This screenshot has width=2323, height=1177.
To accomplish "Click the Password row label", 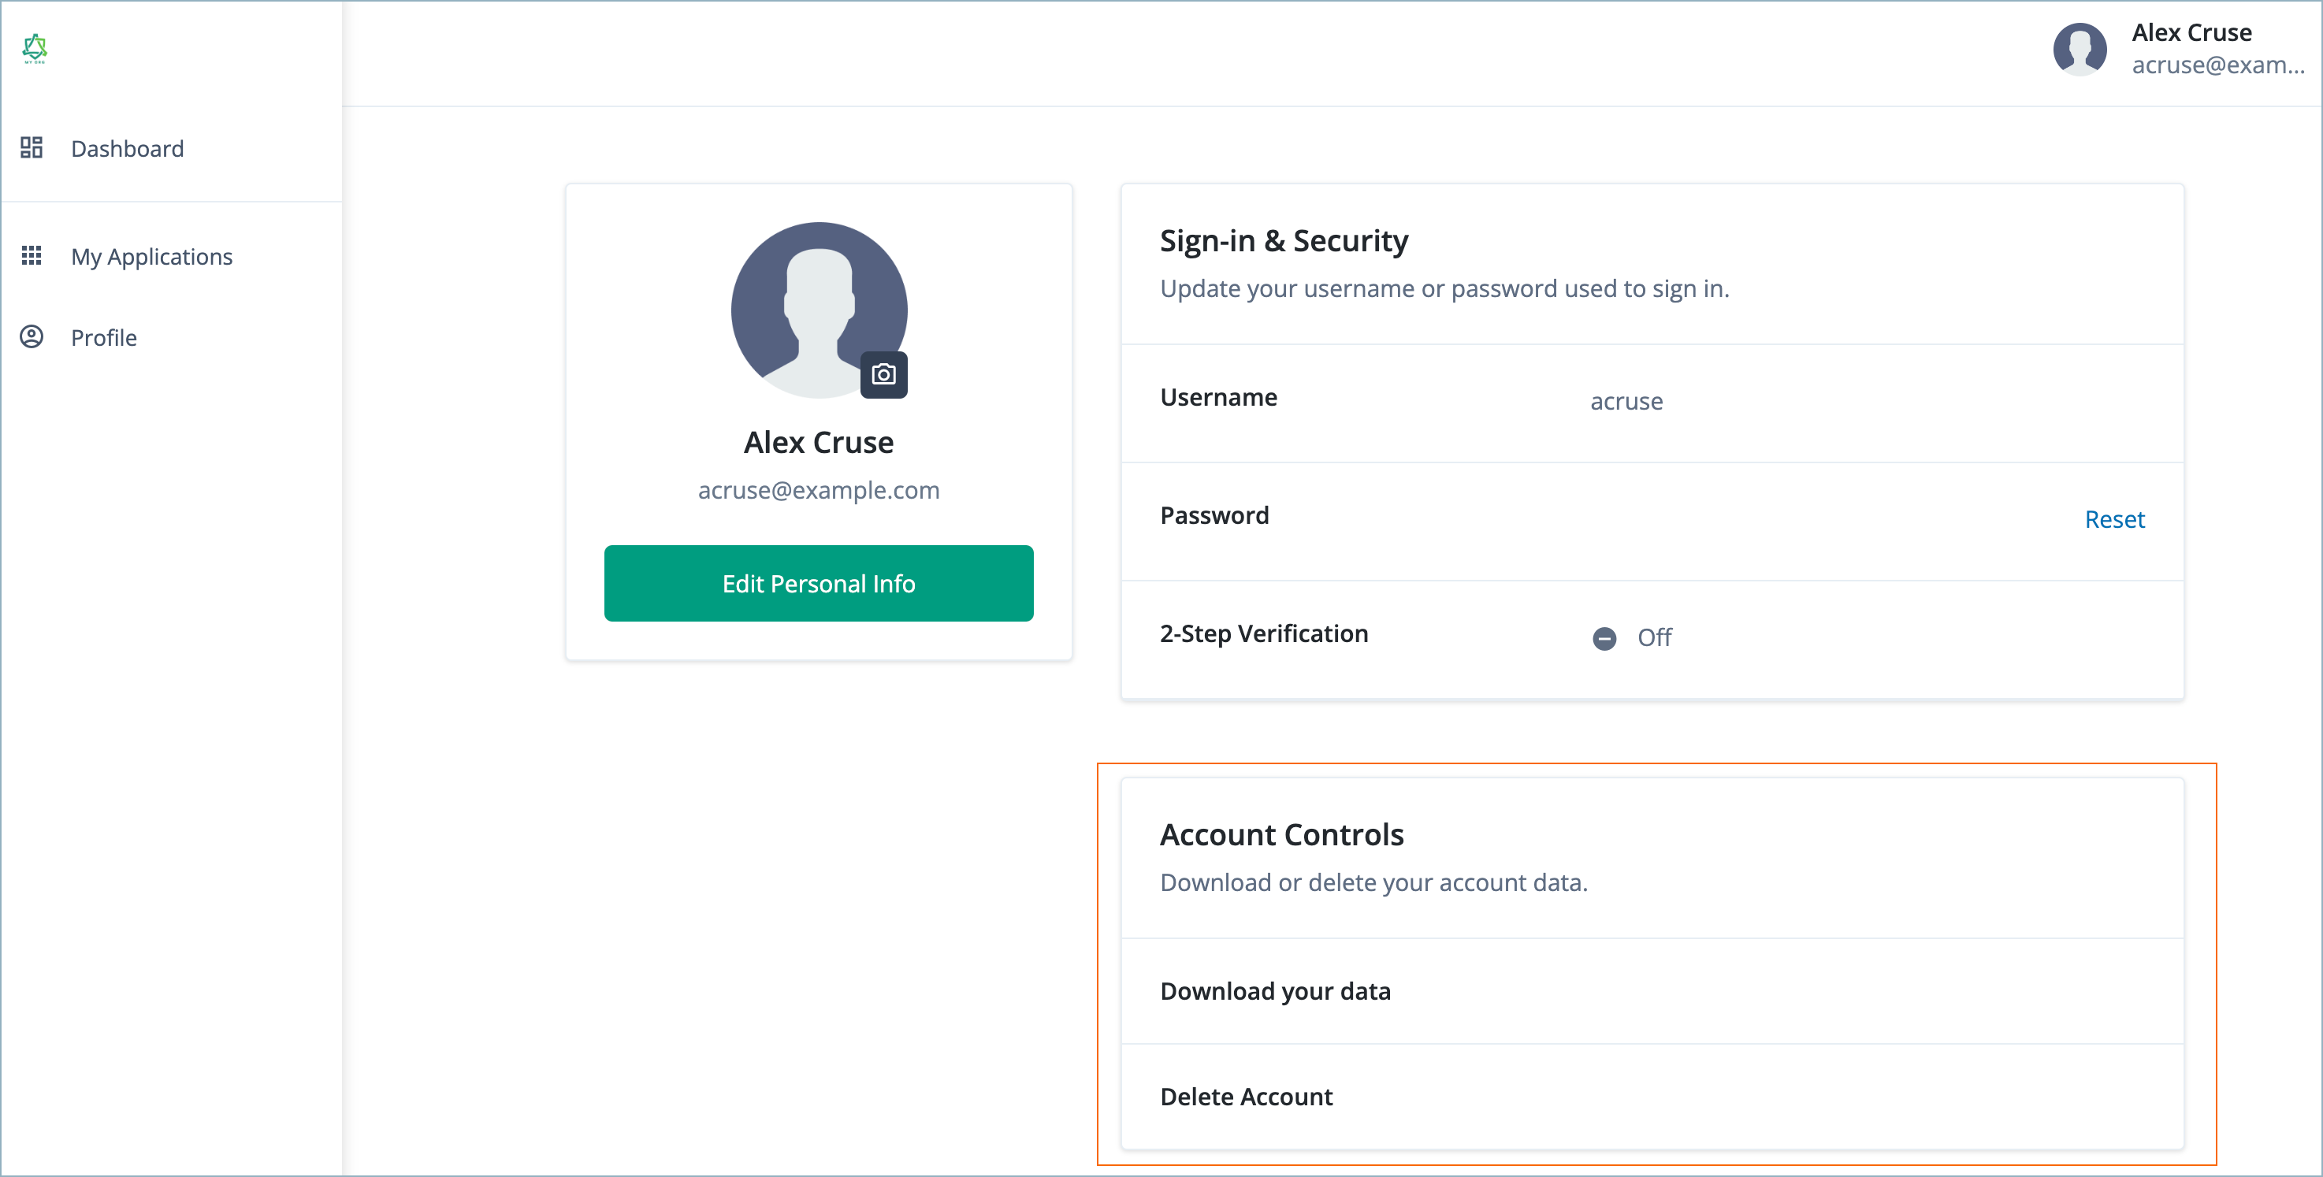I will coord(1214,516).
